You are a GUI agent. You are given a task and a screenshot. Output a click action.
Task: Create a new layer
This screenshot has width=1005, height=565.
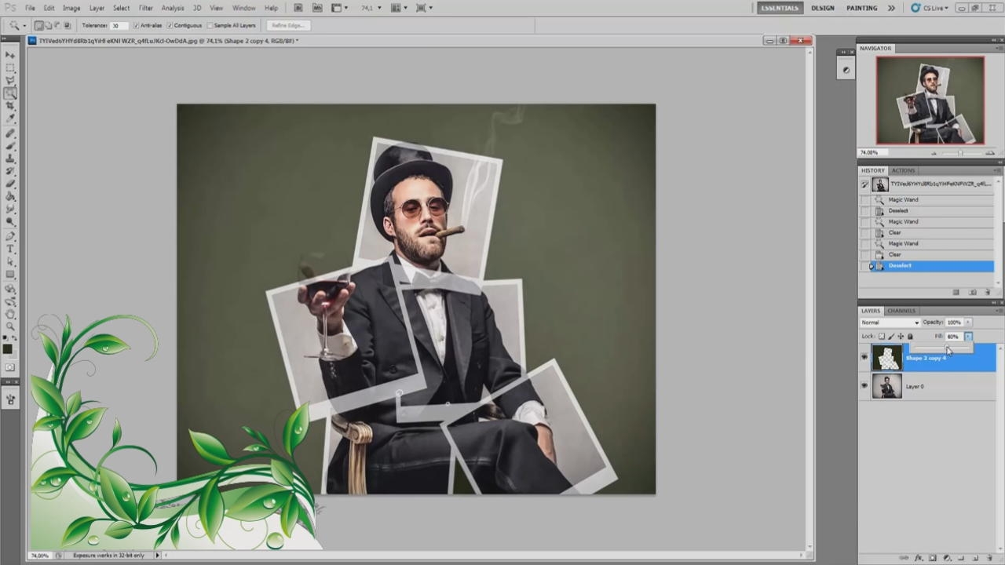click(x=975, y=558)
